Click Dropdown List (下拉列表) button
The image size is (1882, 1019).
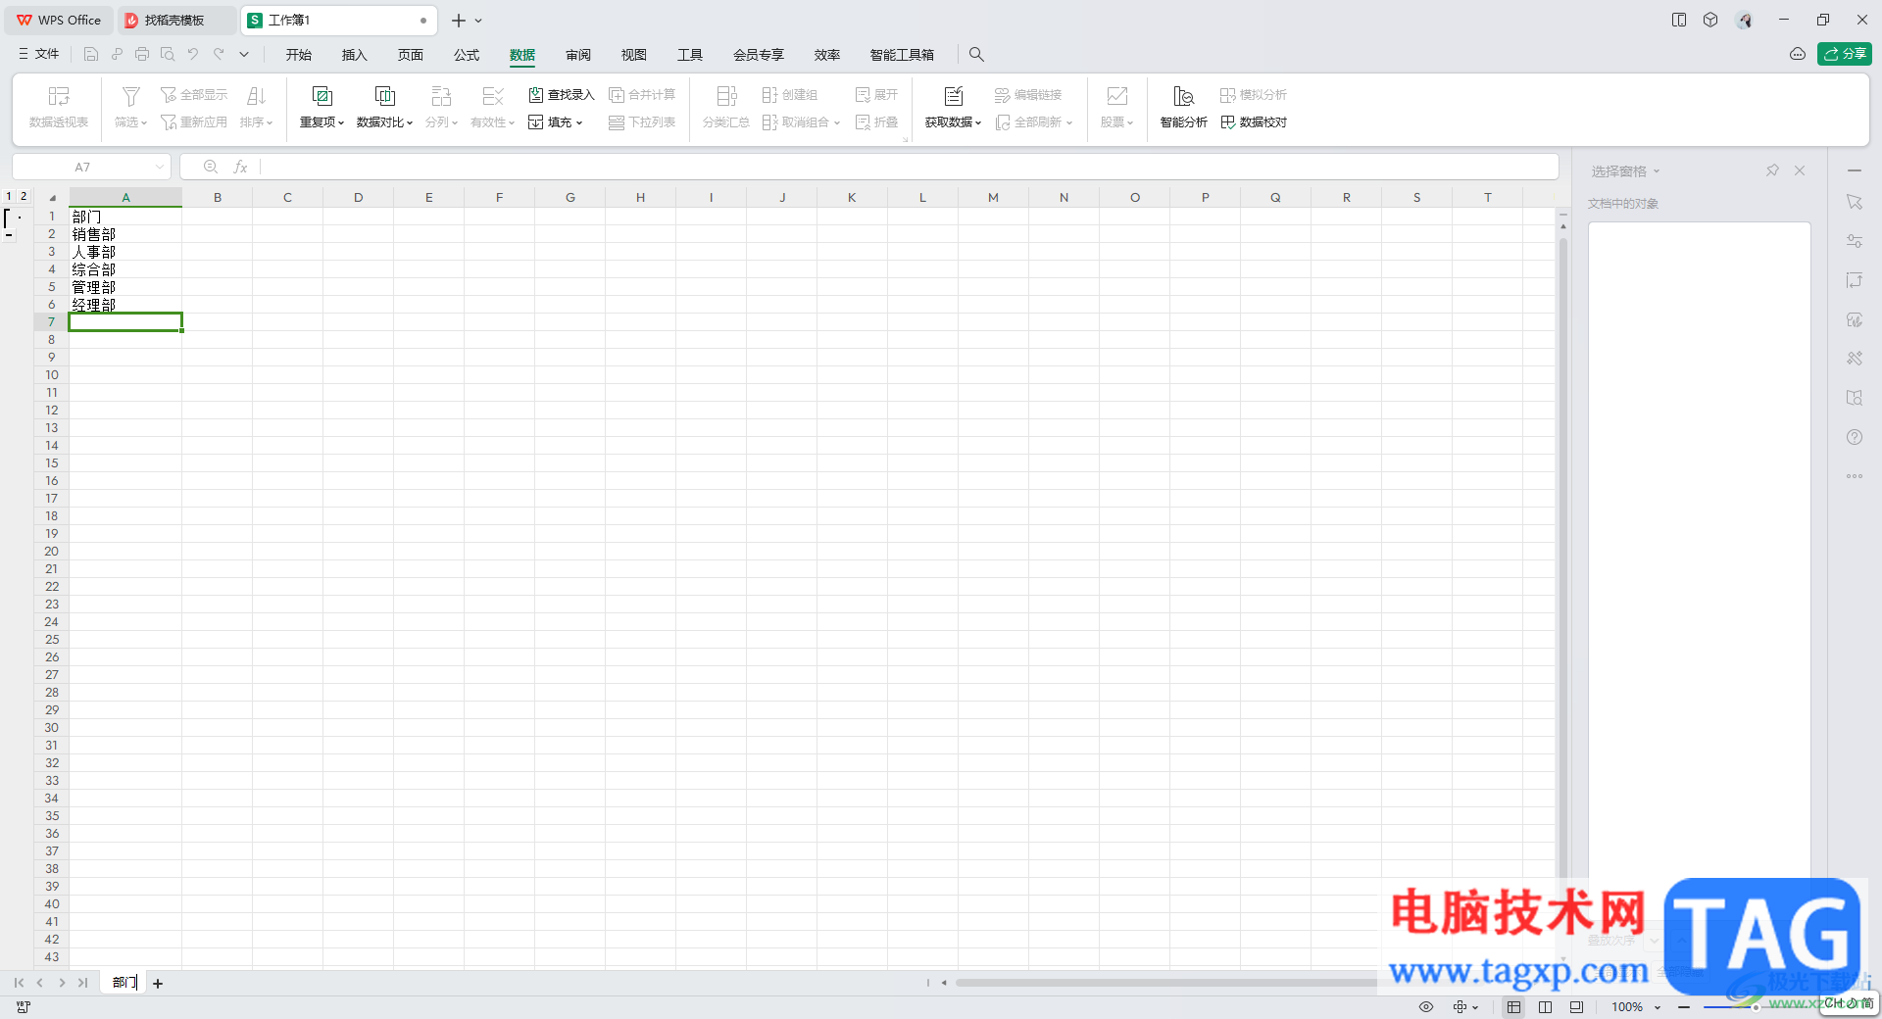pyautogui.click(x=642, y=122)
